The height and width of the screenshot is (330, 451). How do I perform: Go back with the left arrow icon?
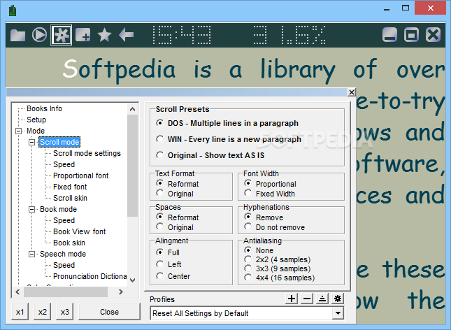point(126,35)
